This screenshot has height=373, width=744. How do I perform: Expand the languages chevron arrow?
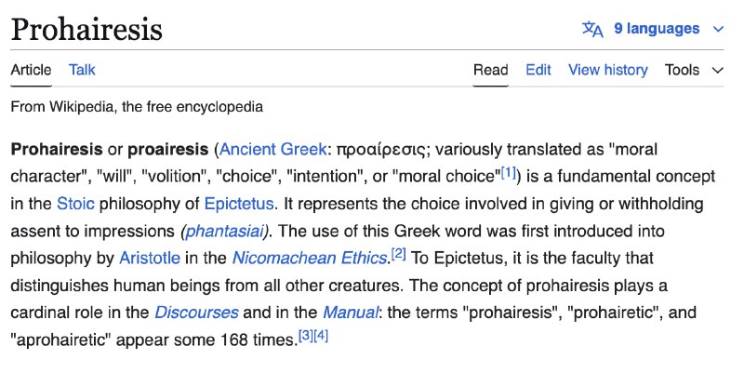point(718,30)
